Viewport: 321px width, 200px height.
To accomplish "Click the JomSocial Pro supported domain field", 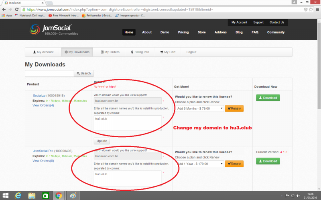I will (128, 156).
